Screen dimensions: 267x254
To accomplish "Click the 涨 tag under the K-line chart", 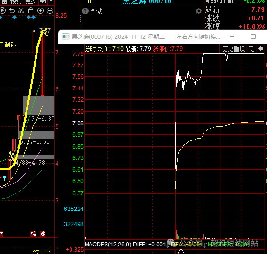I will pos(43,234).
